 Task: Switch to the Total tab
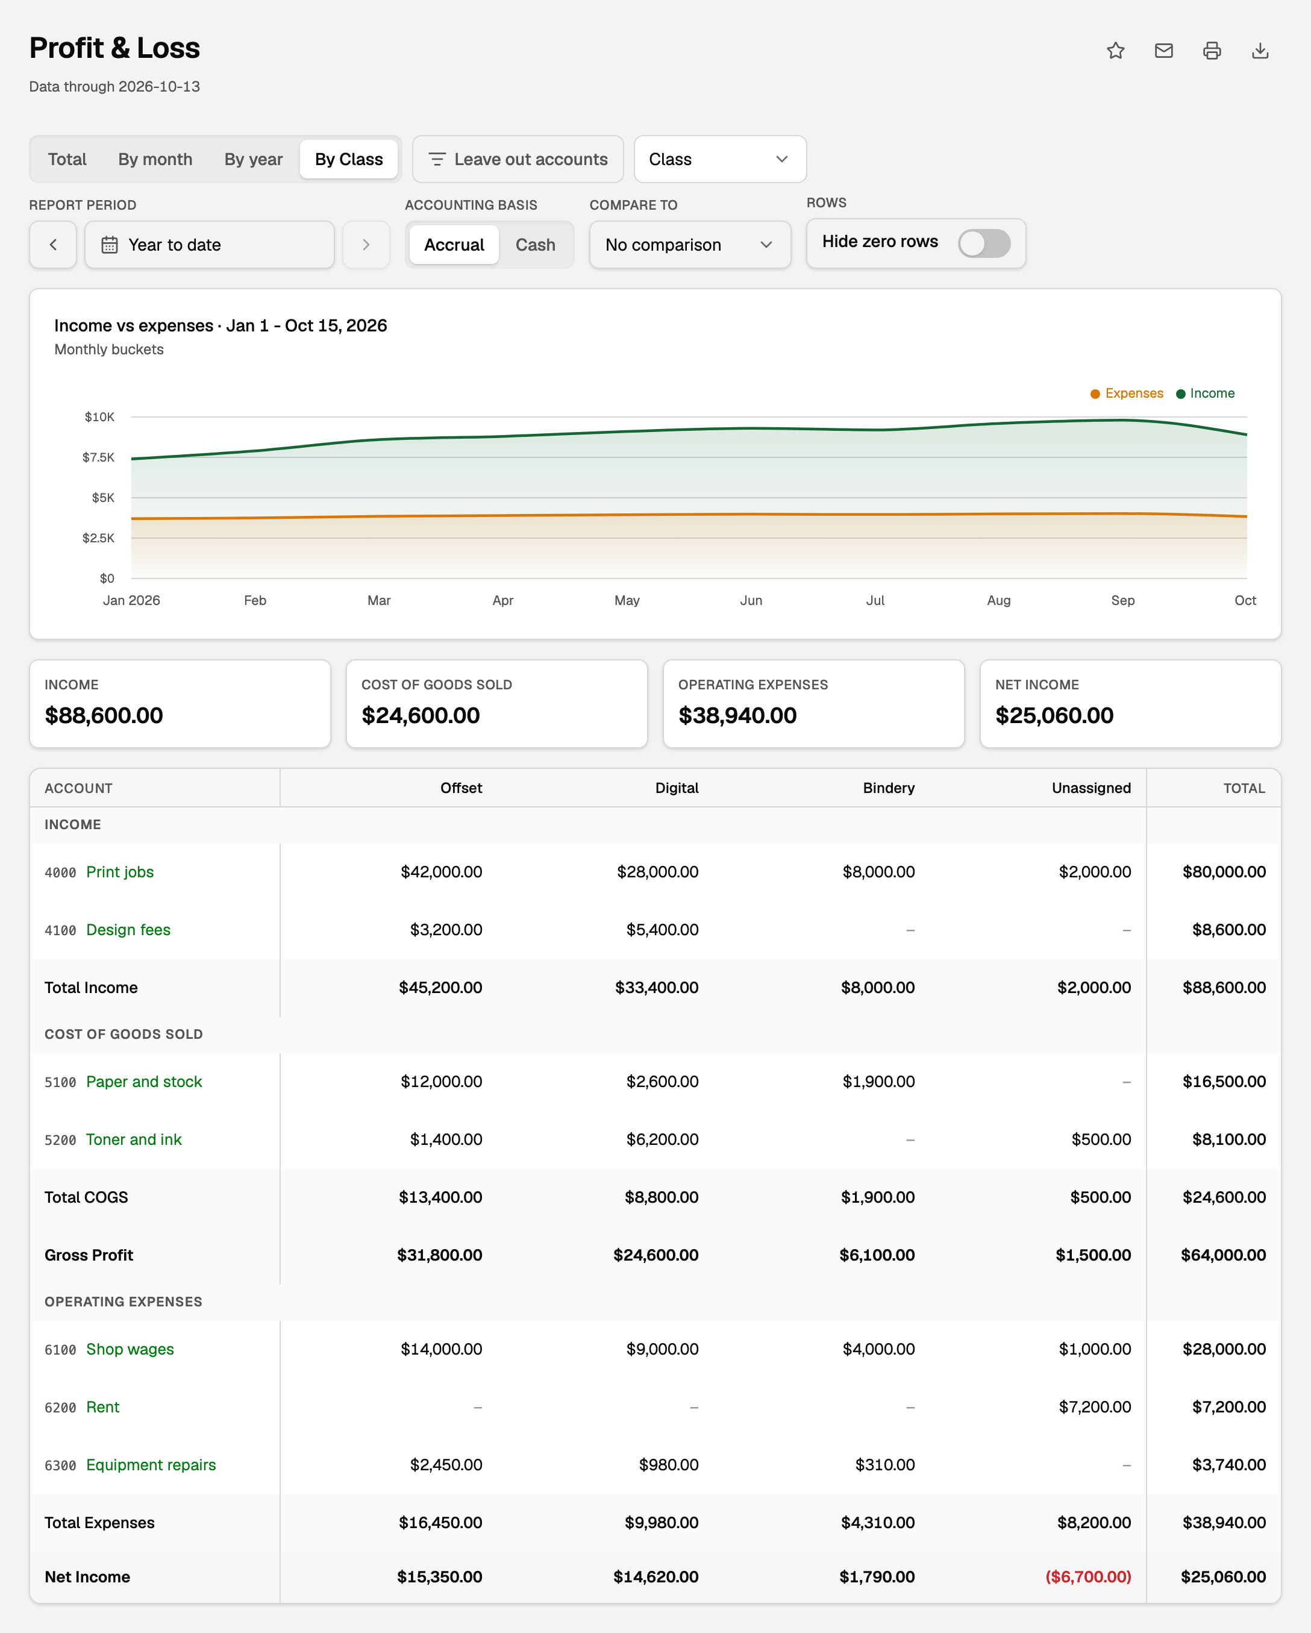pyautogui.click(x=67, y=159)
